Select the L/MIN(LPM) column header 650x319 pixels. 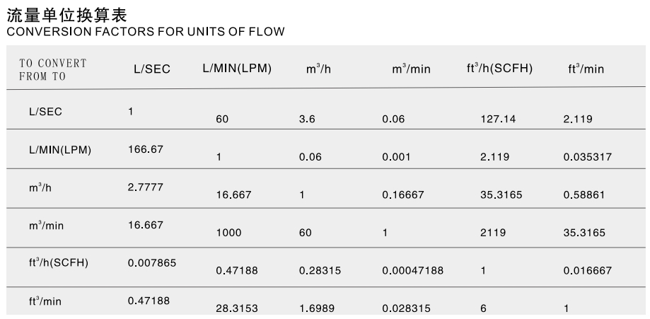(237, 69)
